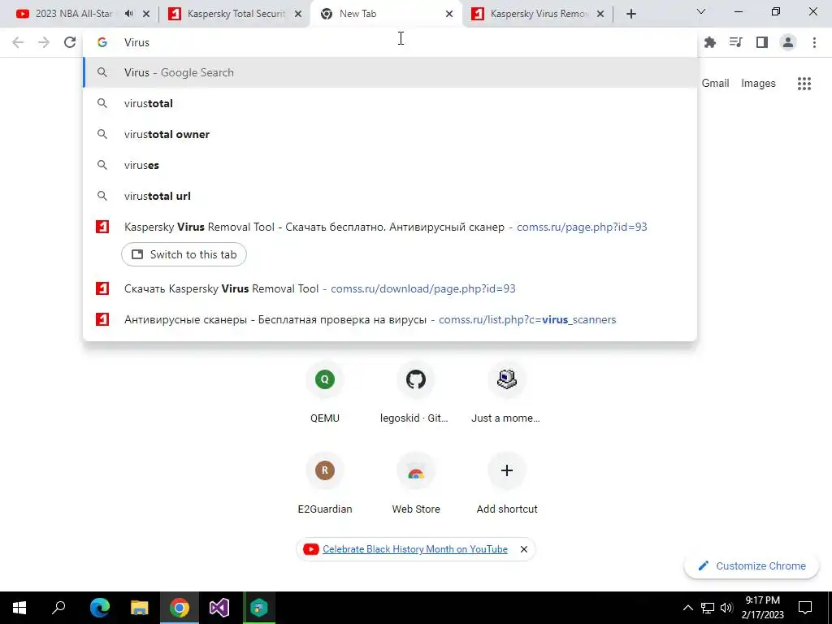
Task: Mute the YouTube tab's audio icon
Action: click(x=129, y=14)
